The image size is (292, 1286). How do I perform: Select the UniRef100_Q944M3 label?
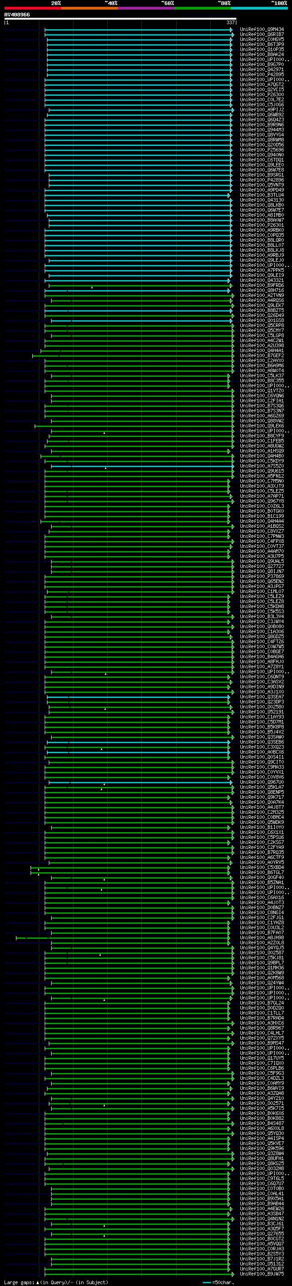[x=262, y=130]
